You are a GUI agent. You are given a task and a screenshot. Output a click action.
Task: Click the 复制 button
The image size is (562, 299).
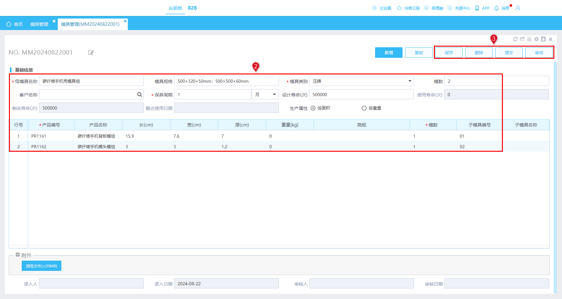(x=419, y=53)
